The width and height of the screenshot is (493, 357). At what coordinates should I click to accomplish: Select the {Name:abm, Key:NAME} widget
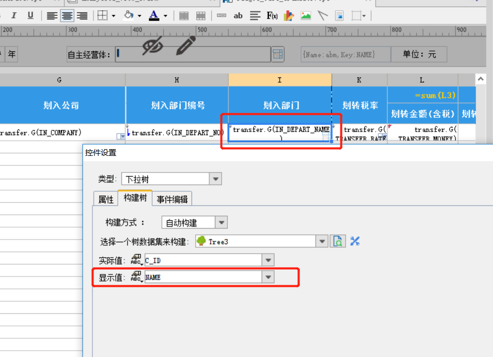(x=346, y=54)
